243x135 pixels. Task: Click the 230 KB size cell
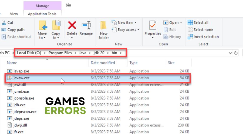point(184,125)
